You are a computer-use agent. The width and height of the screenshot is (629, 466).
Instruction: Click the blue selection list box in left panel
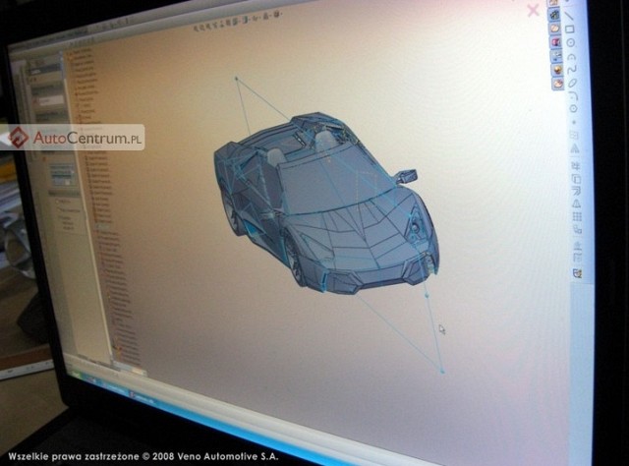click(x=62, y=175)
